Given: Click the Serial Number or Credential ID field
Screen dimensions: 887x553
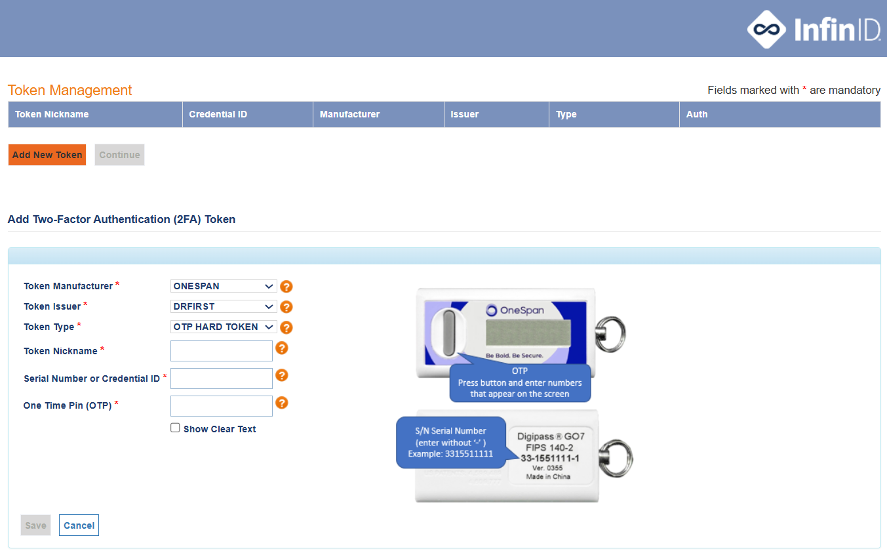Looking at the screenshot, I should click(x=221, y=379).
